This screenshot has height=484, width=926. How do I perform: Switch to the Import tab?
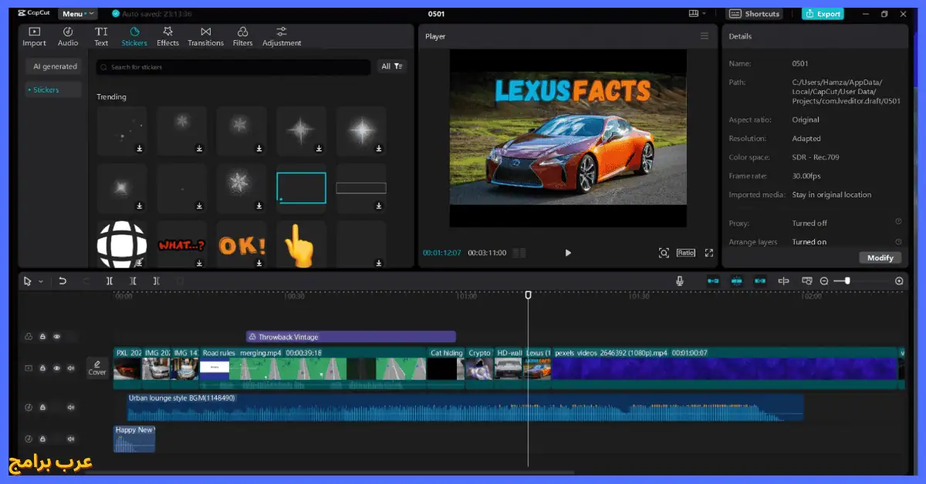(x=34, y=36)
